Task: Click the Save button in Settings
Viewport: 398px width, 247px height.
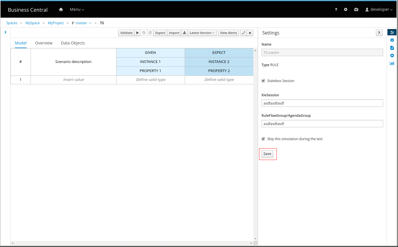Action: coord(267,154)
